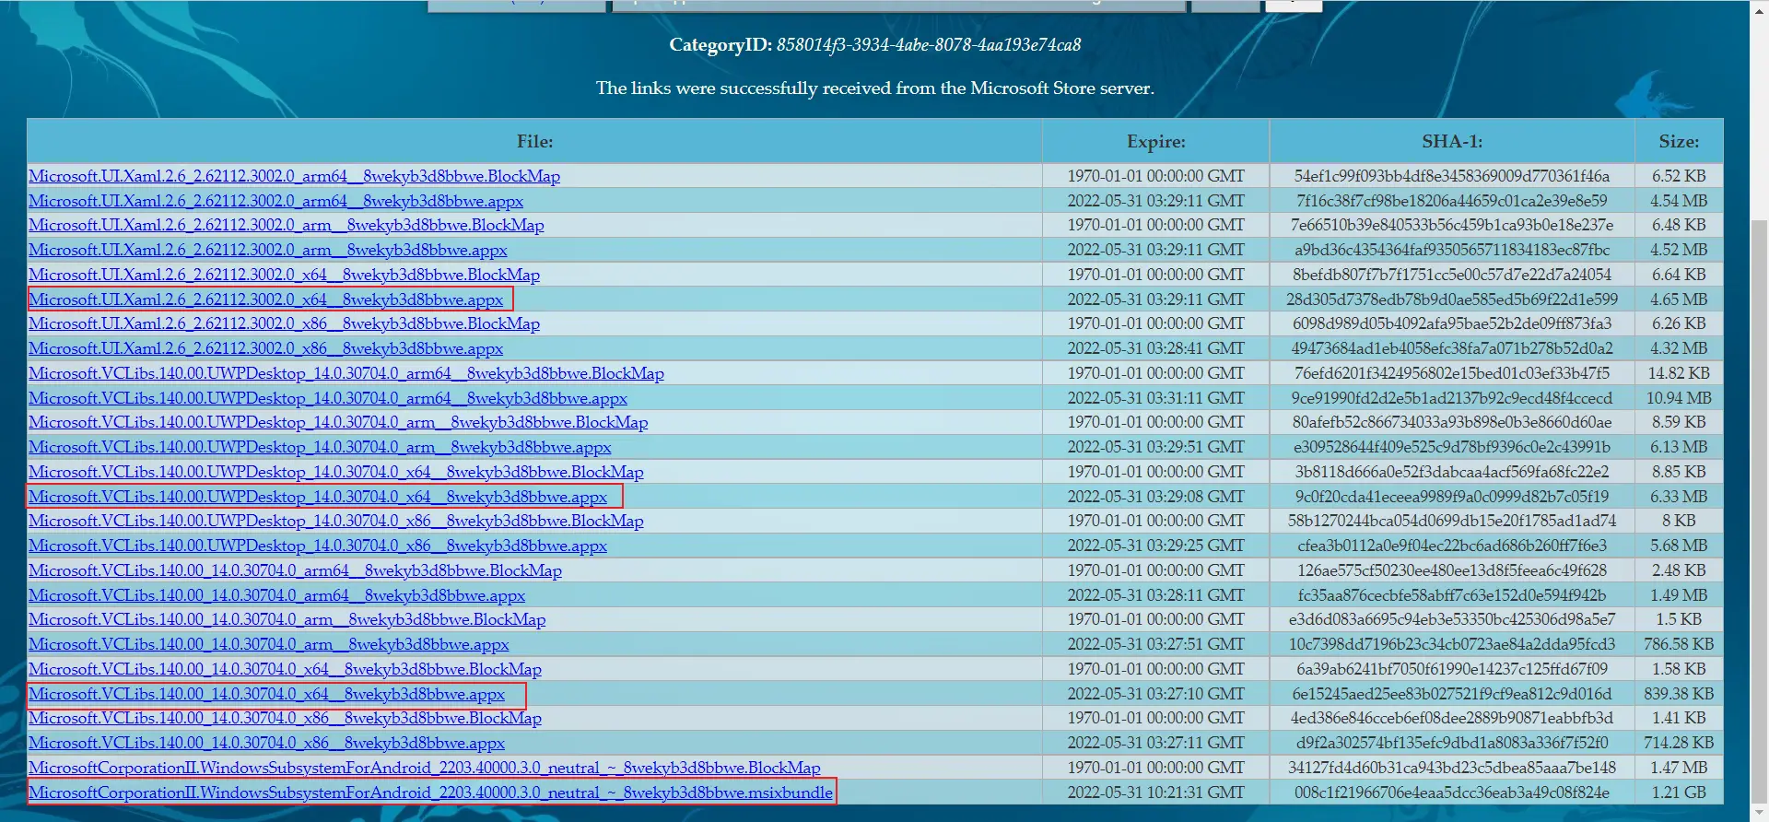The height and width of the screenshot is (822, 1769).
Task: Click the Expire column header
Action: [x=1155, y=142]
